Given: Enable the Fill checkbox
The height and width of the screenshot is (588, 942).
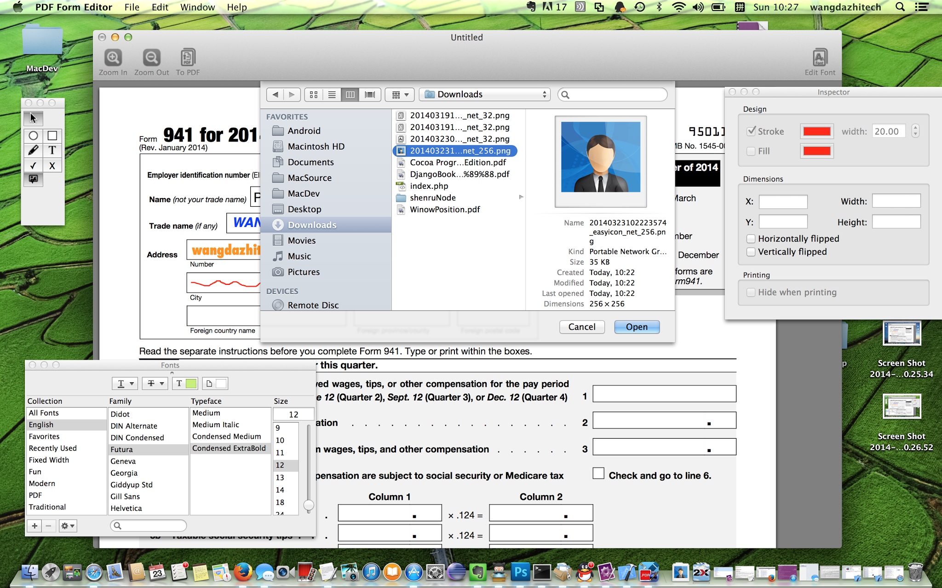Looking at the screenshot, I should 751,151.
